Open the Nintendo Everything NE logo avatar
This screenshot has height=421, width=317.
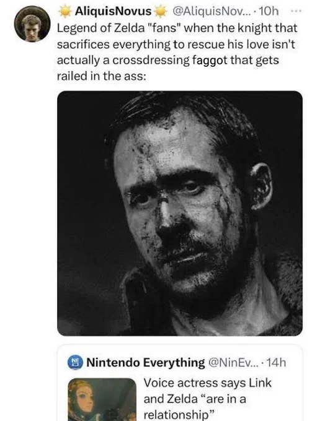pyautogui.click(x=74, y=362)
